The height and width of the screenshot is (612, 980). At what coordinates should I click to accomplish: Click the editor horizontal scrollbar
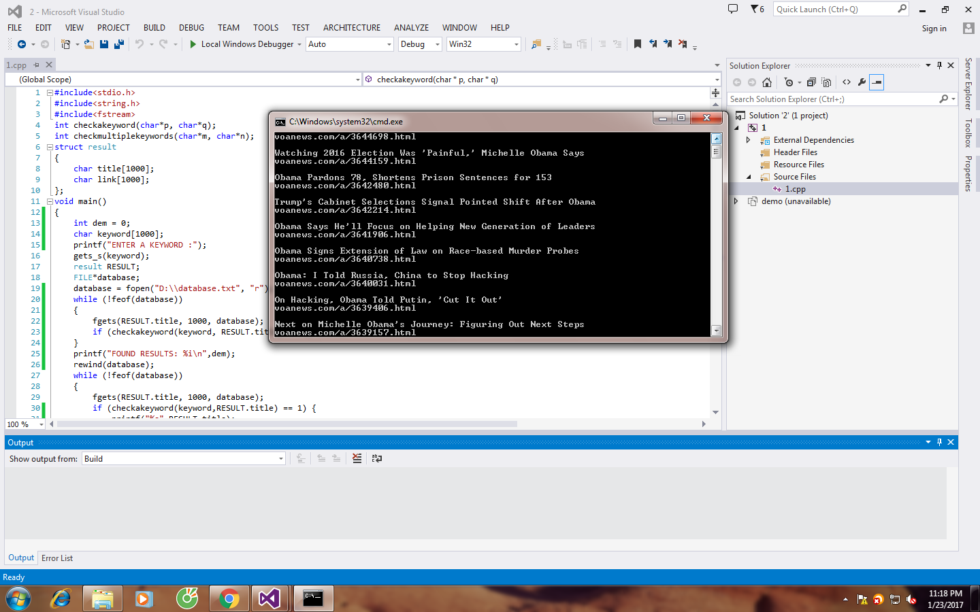[x=286, y=424]
